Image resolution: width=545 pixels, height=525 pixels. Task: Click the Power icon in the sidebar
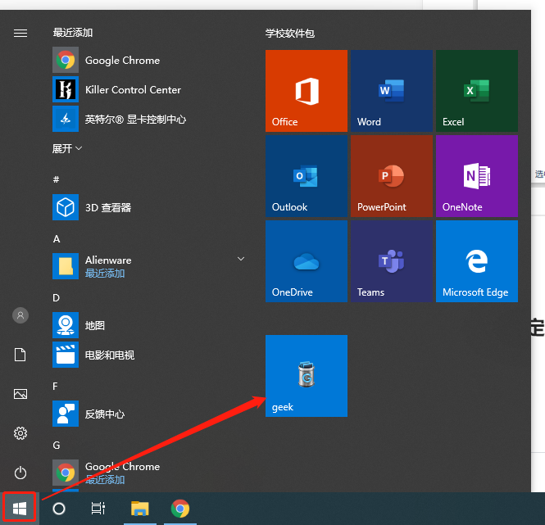tap(20, 473)
